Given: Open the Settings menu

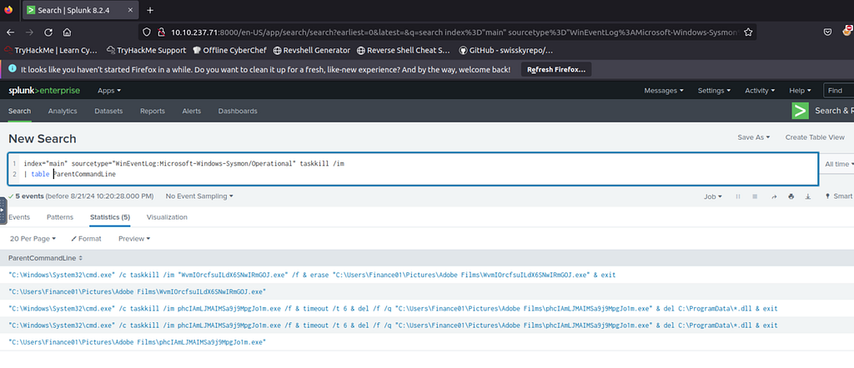Looking at the screenshot, I should pos(714,90).
